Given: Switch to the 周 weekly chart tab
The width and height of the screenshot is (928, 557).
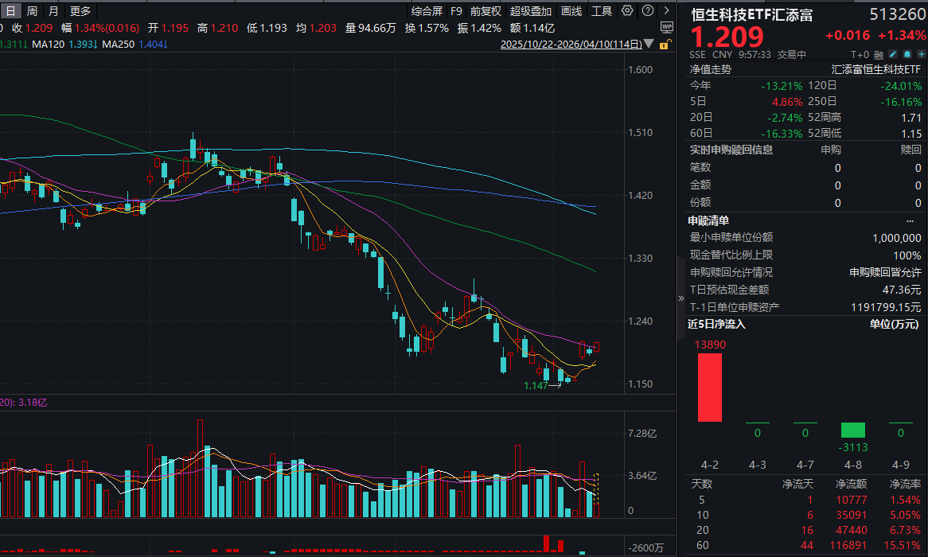Looking at the screenshot, I should pos(32,10).
